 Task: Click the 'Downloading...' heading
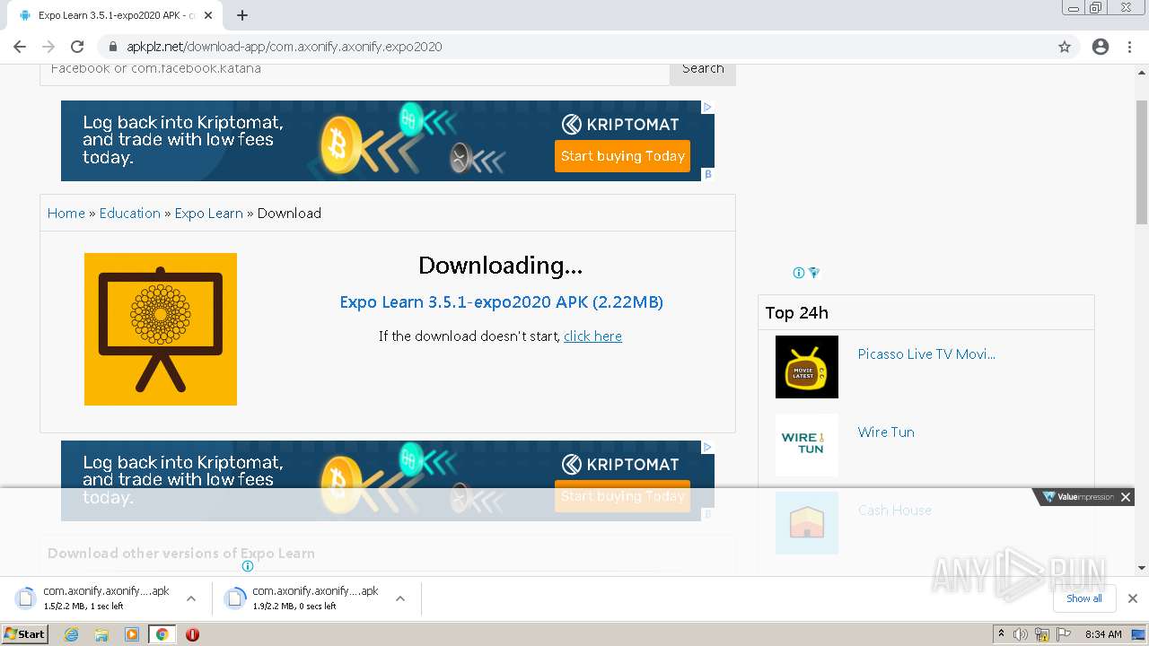click(501, 266)
